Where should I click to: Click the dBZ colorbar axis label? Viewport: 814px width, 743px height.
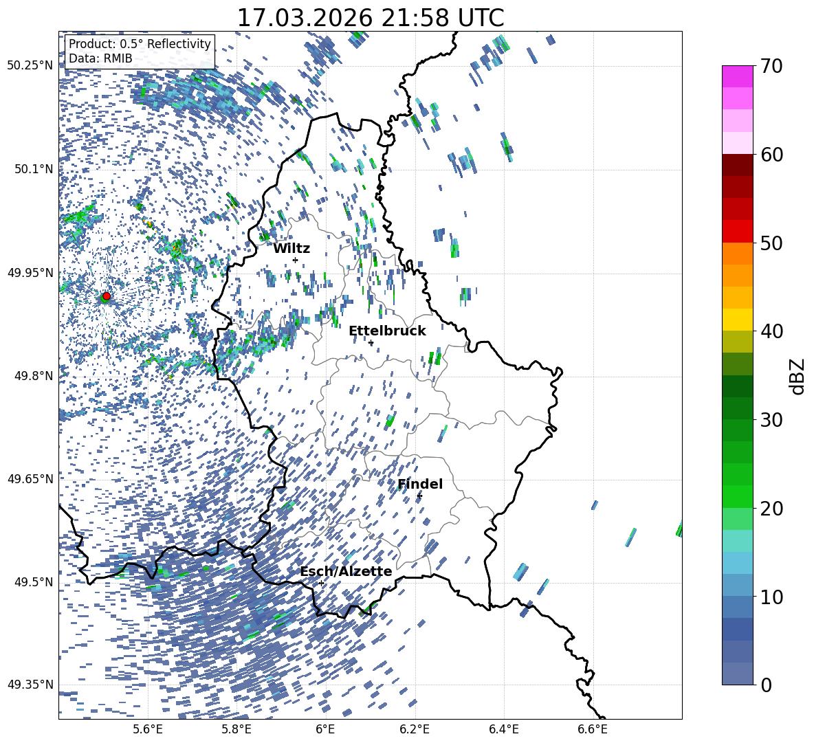(x=798, y=376)
